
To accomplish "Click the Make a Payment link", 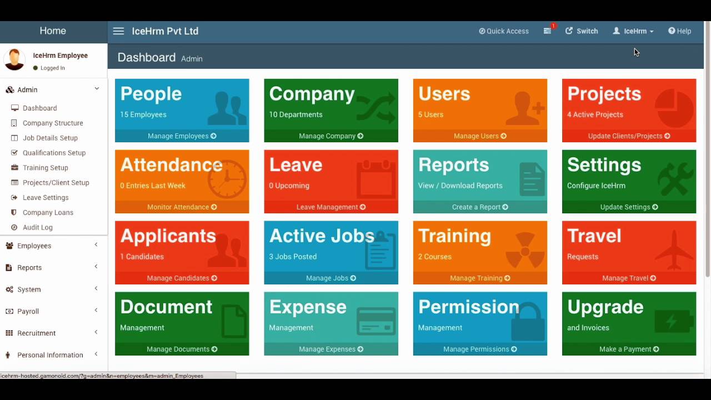I will click(x=629, y=349).
